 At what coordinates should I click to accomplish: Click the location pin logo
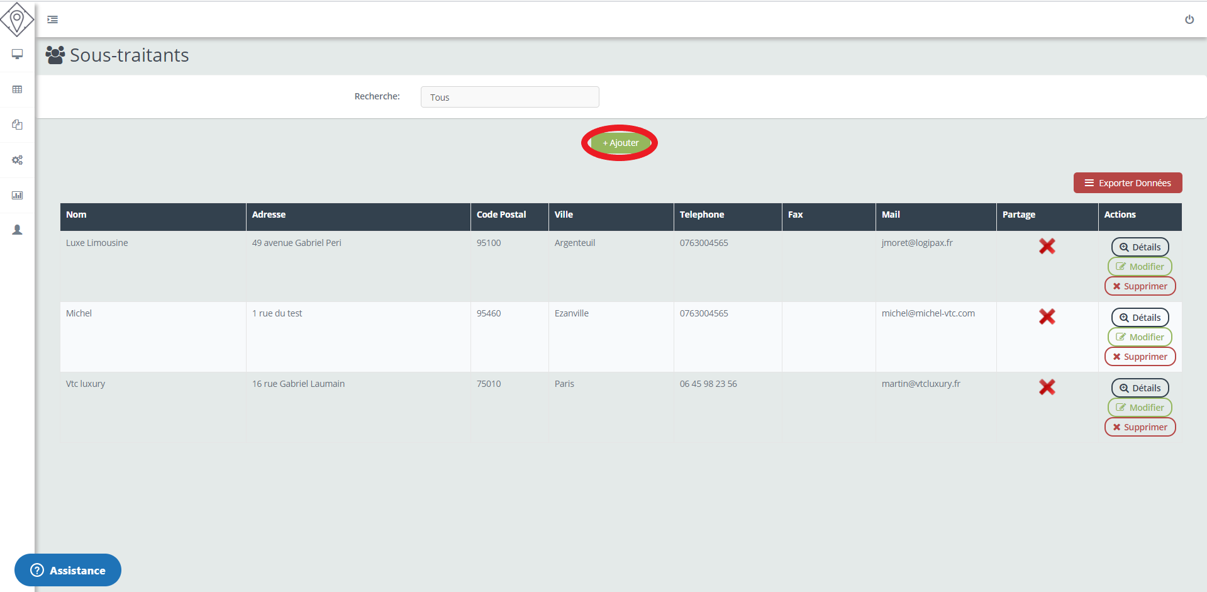coord(17,19)
